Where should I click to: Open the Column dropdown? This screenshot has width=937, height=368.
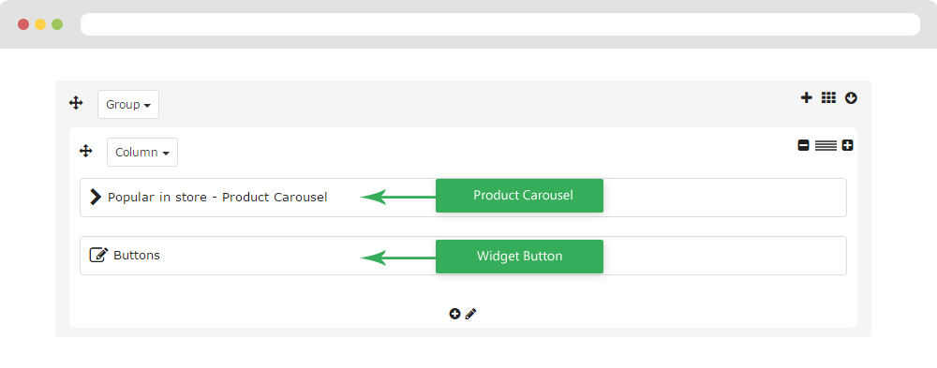coord(142,153)
